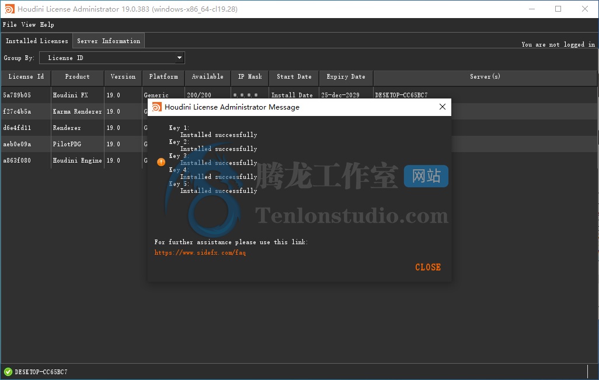
Task: Select license ID f27c4b5a
Action: pyautogui.click(x=17, y=111)
